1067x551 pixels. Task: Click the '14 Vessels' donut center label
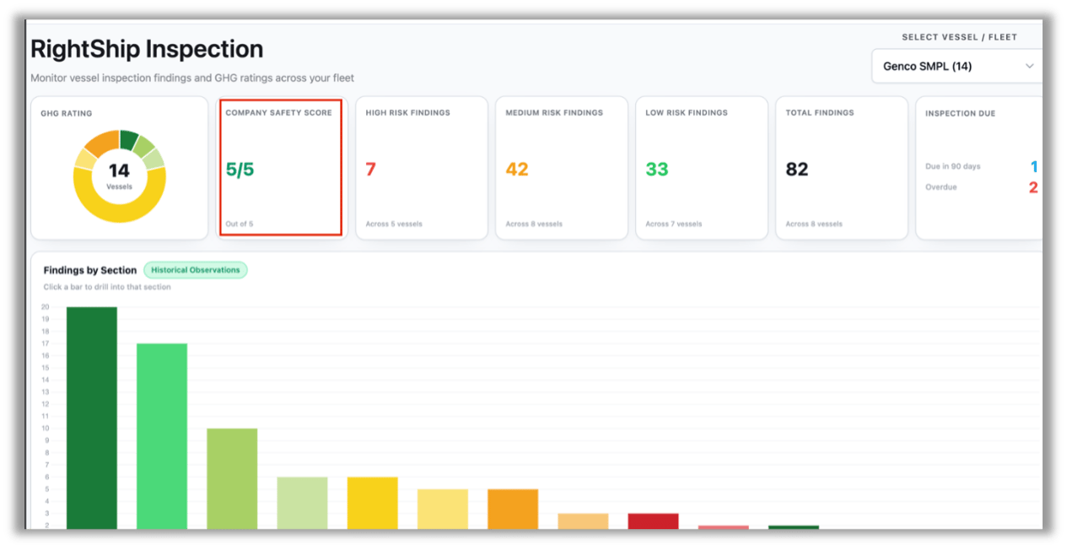click(120, 176)
